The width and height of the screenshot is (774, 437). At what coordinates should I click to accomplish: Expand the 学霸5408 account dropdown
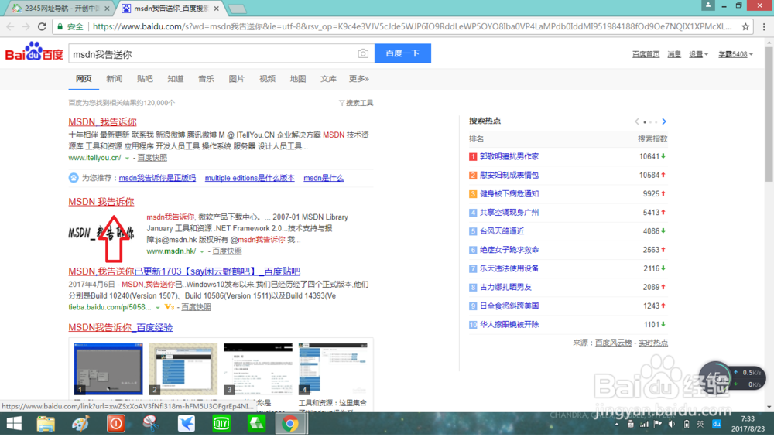[x=735, y=54]
